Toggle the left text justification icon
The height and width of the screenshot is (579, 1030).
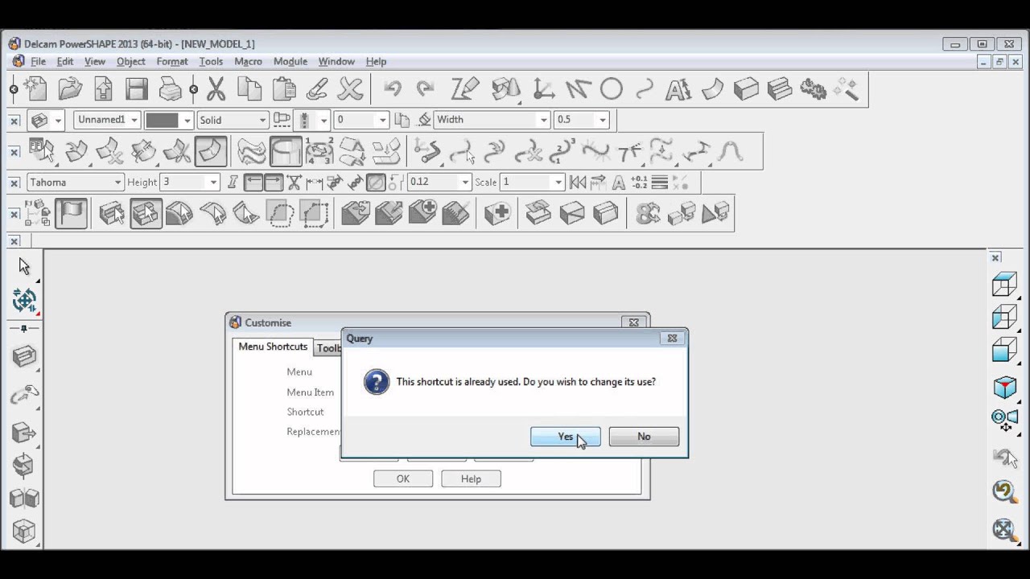pyautogui.click(x=253, y=183)
